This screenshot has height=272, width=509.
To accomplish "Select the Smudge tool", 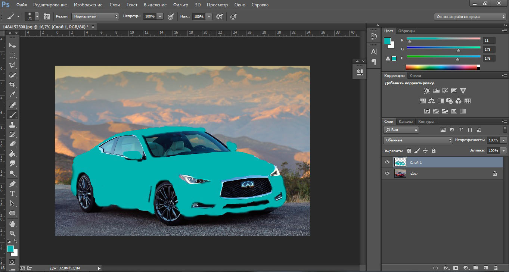I will 12,163.
